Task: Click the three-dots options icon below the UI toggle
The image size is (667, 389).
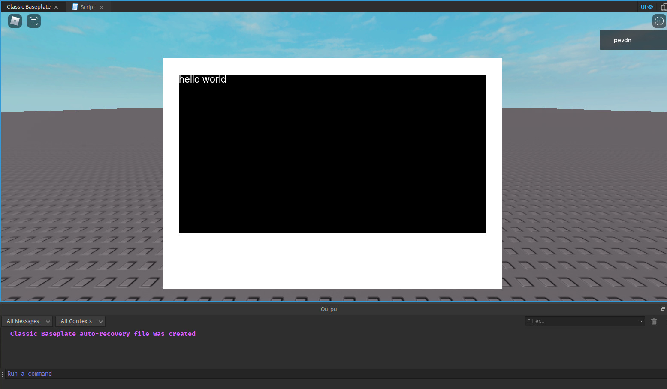Action: [x=659, y=21]
